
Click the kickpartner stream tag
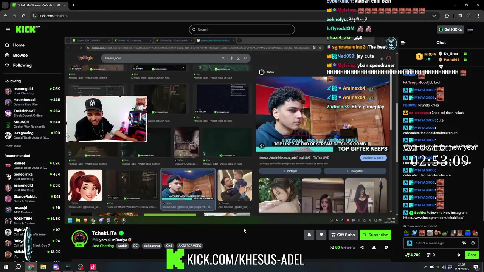[152, 246]
